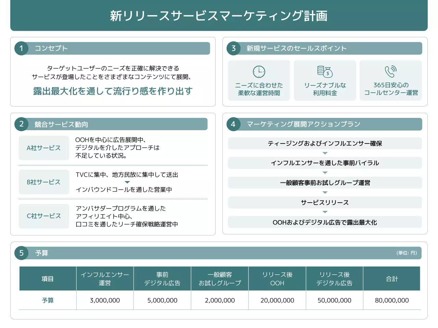The image size is (438, 328).
Task: Click the phone icon for コールセンター運営
Action: click(391, 72)
